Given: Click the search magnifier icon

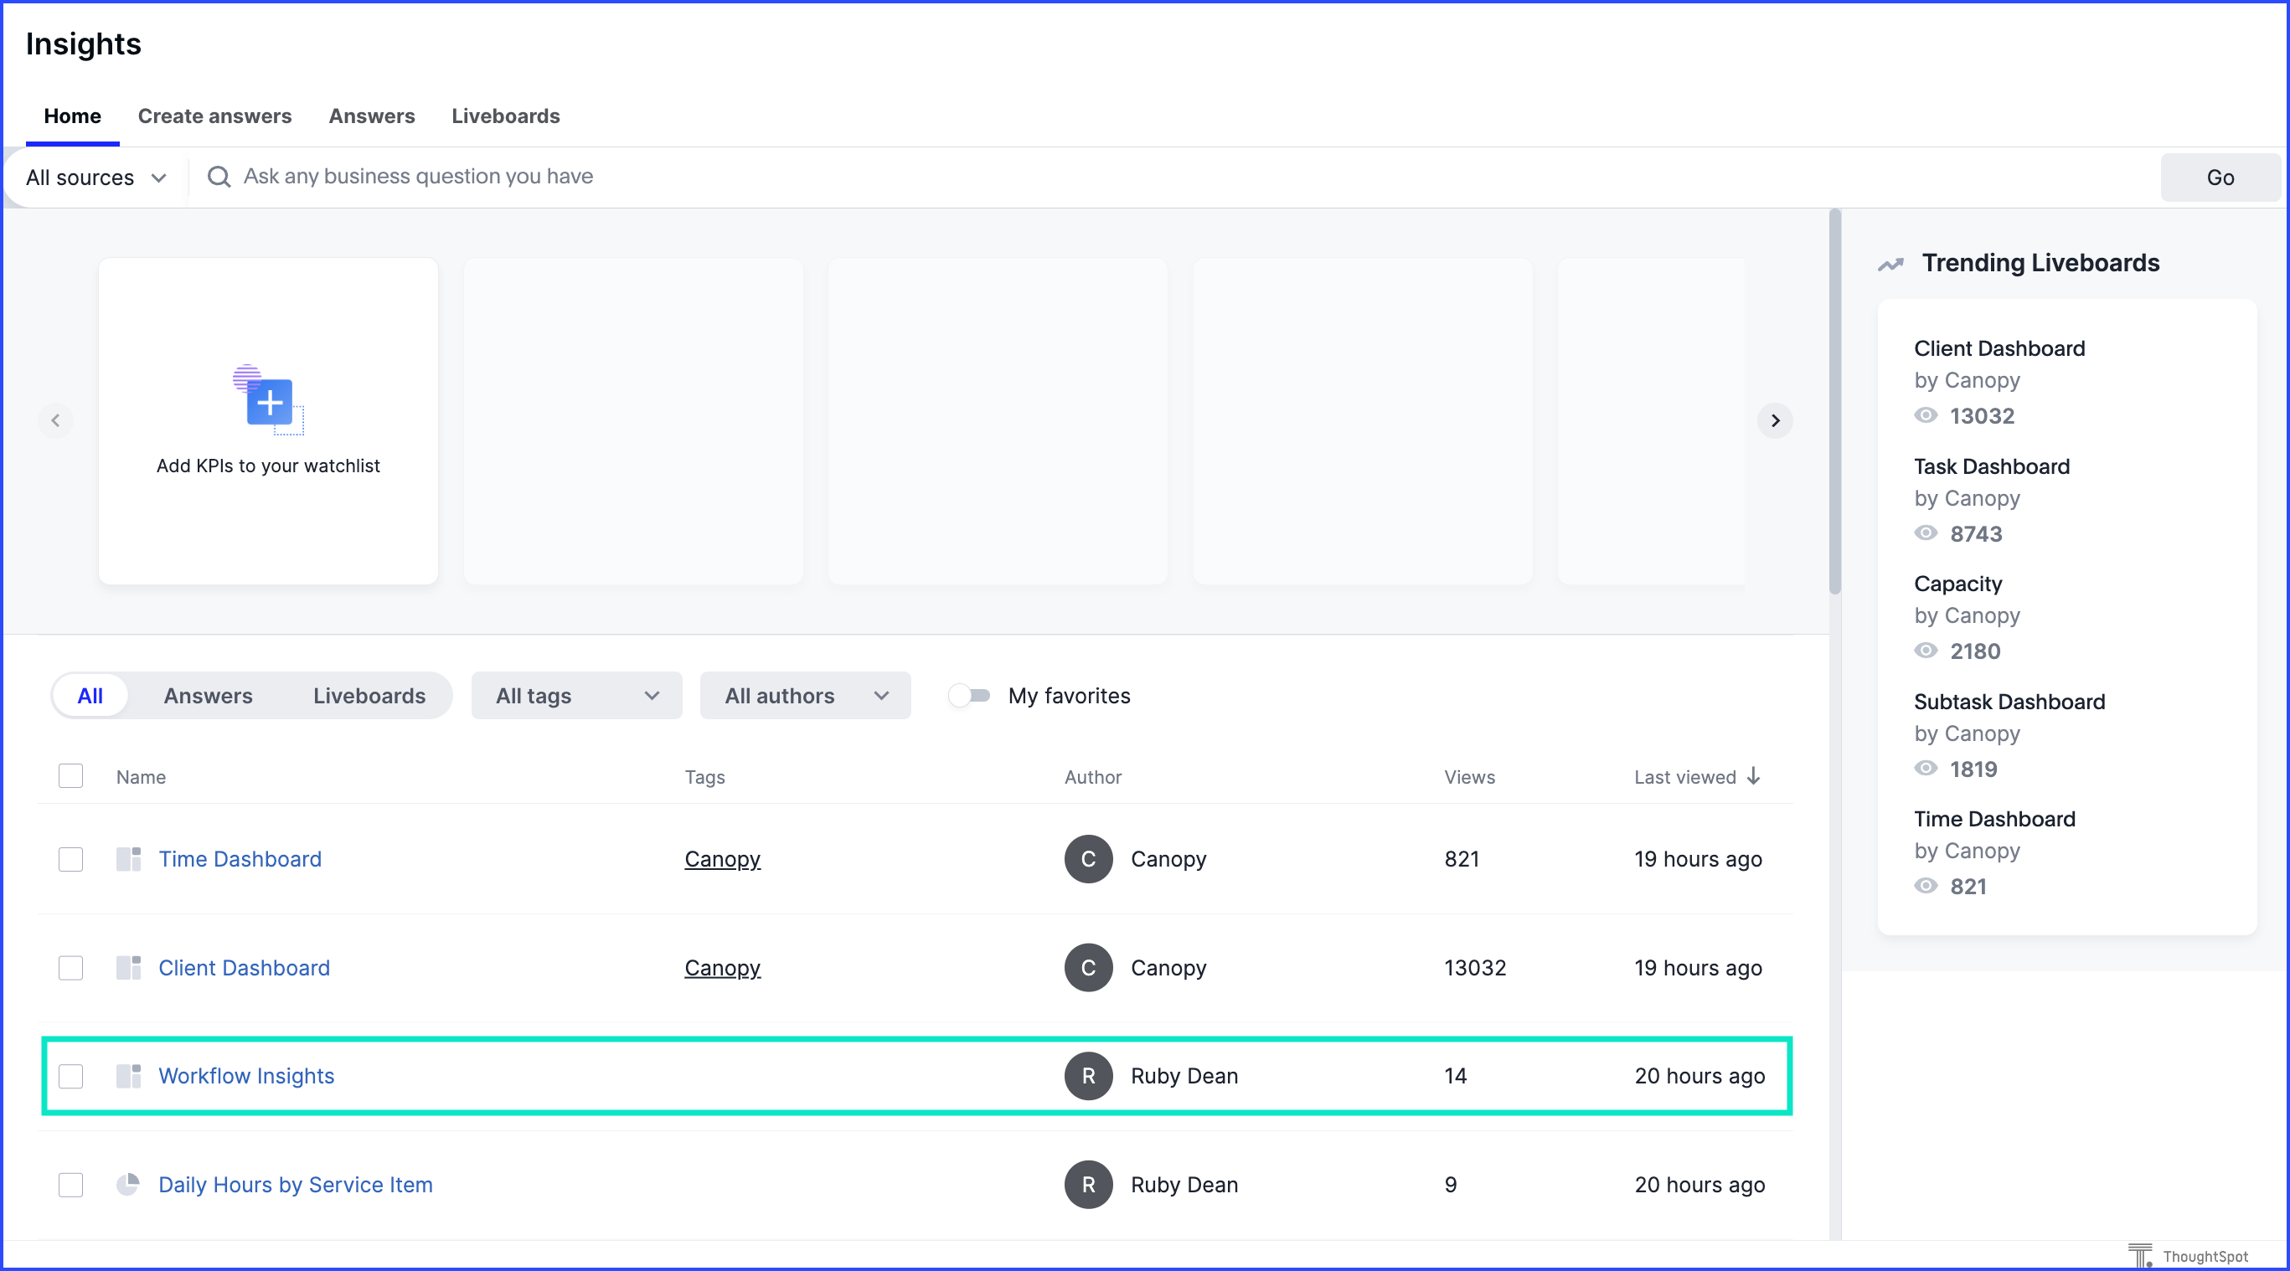Looking at the screenshot, I should click(x=219, y=177).
